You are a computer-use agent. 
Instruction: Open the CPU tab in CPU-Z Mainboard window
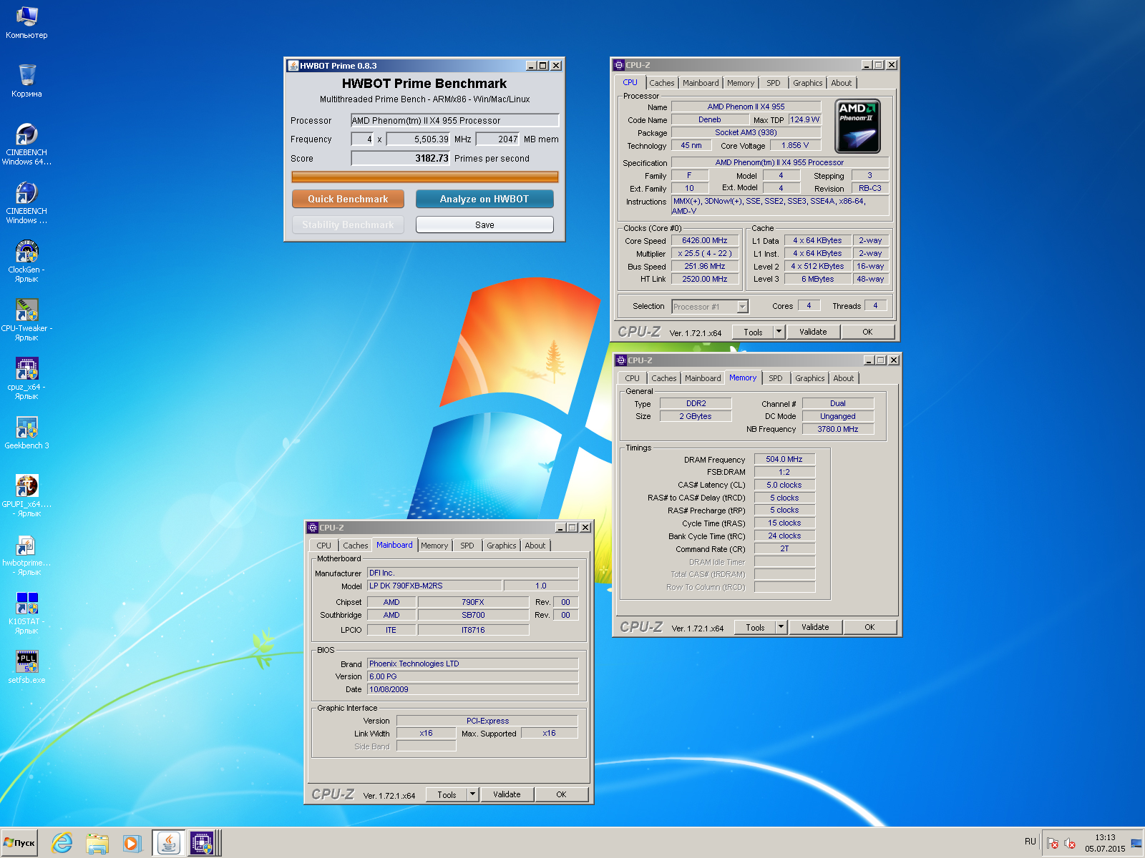click(323, 546)
